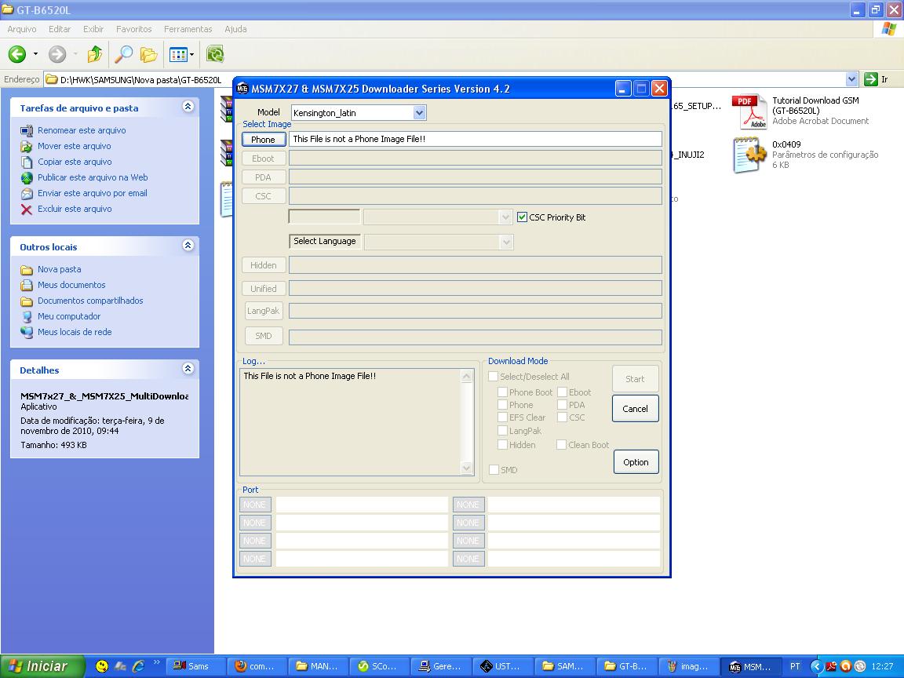Click the Tutorial Download GSM PDF icon

coord(749,111)
